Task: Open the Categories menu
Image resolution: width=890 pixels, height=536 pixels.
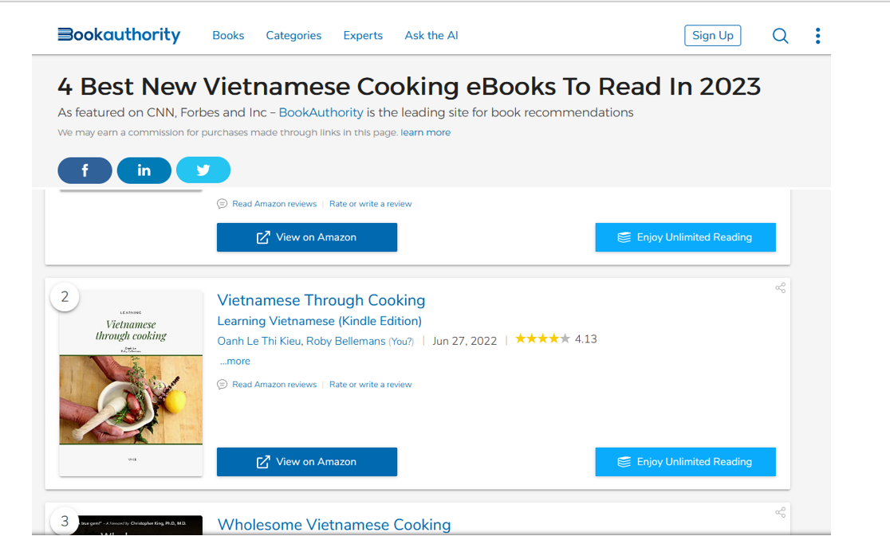Action: tap(293, 35)
